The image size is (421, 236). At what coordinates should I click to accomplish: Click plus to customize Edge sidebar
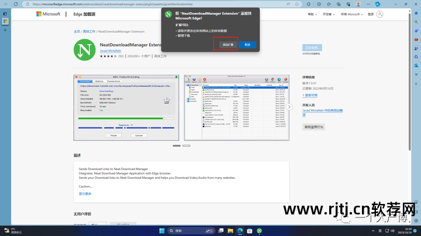(416, 84)
